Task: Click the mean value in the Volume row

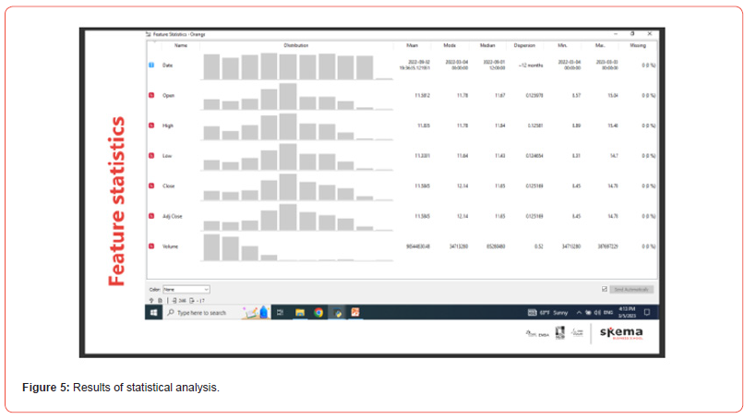Action: coord(418,245)
